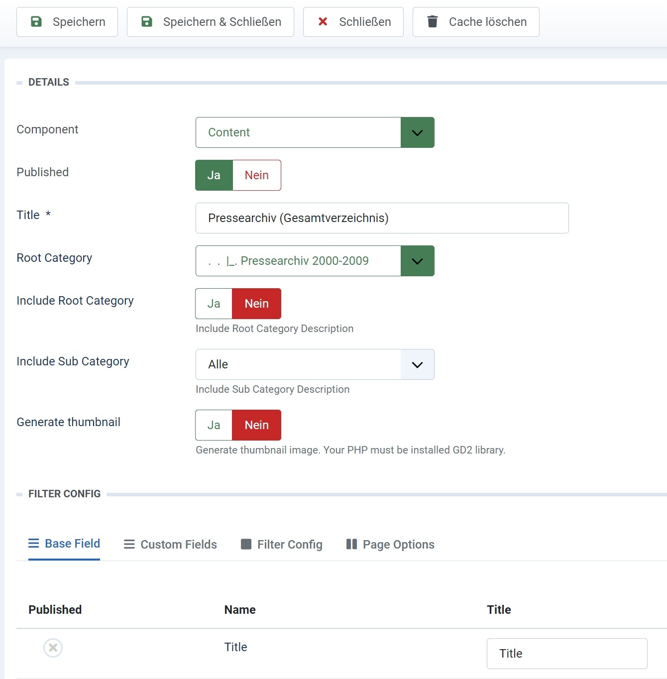
Task: Open the Custom Fields tab
Action: point(170,545)
